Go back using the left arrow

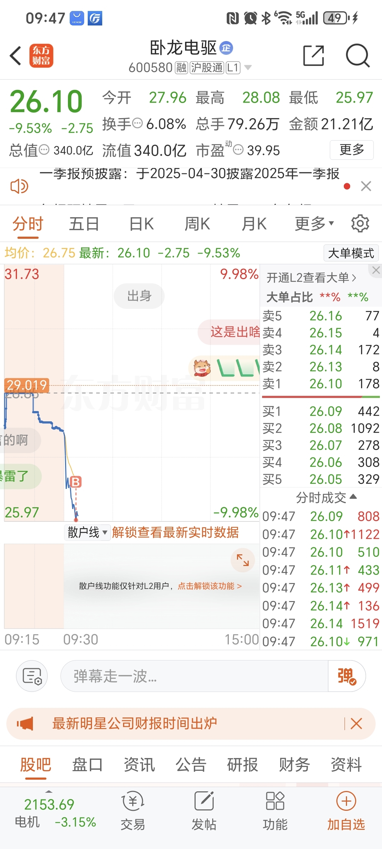16,56
